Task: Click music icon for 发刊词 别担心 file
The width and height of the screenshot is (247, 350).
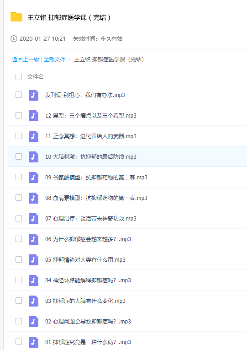Action: pyautogui.click(x=33, y=95)
